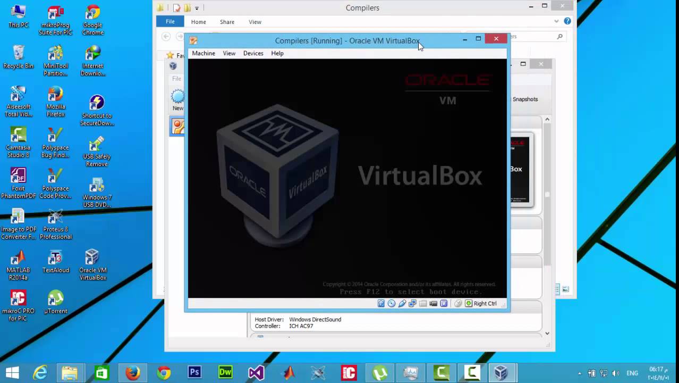
Task: Open Polyspace Code Prover desktop shortcut
Action: (x=55, y=184)
